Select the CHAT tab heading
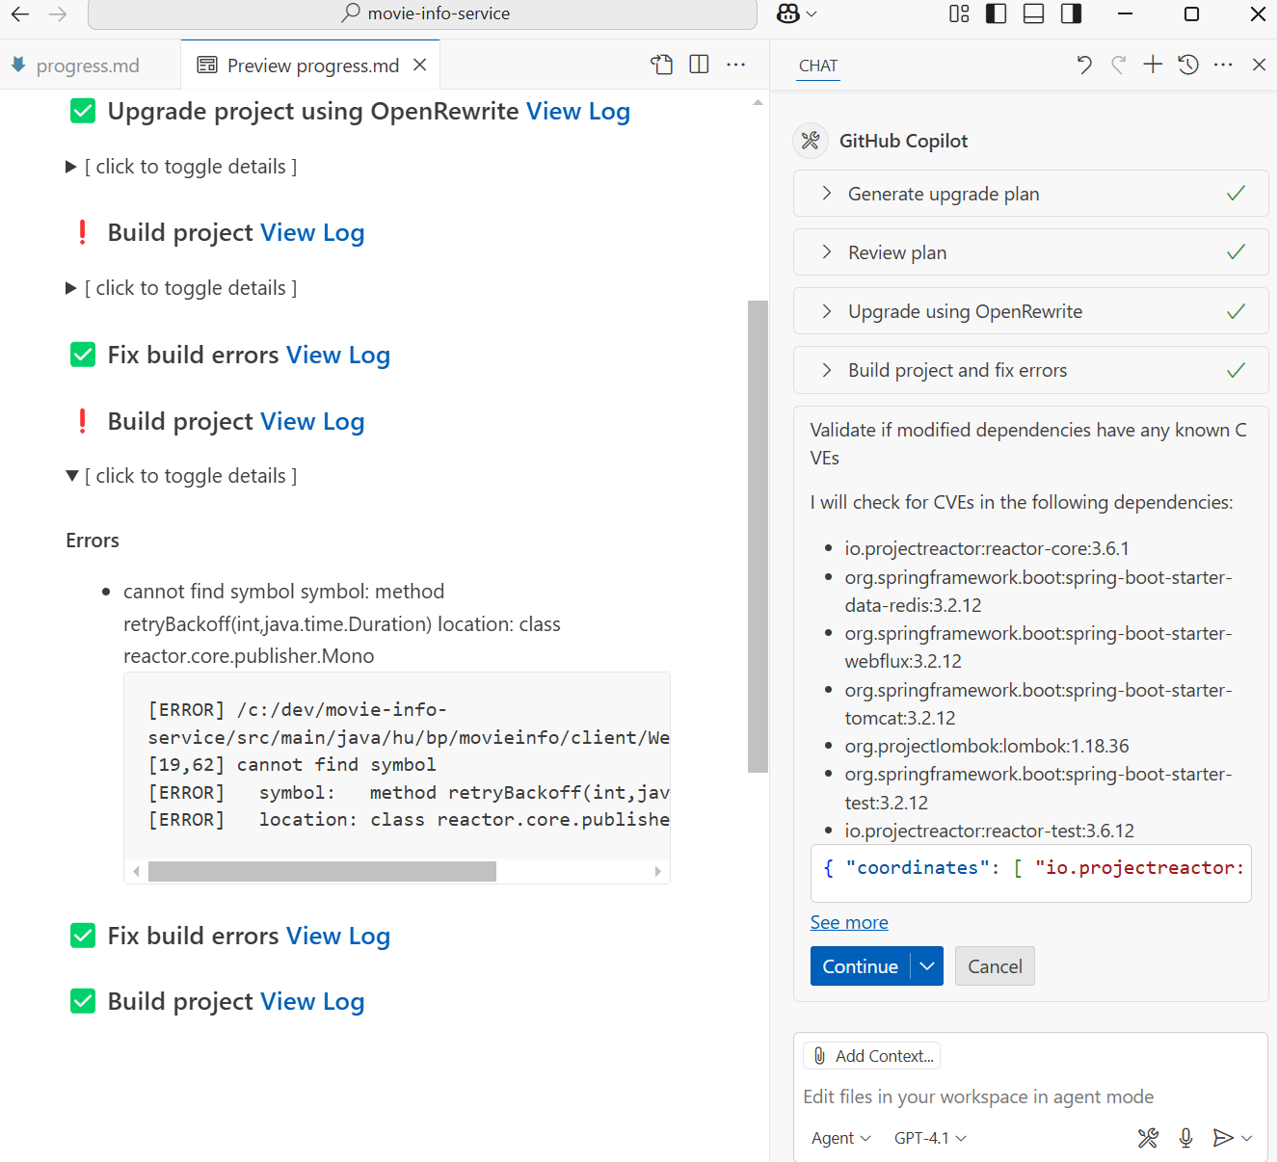The width and height of the screenshot is (1277, 1162). click(817, 66)
